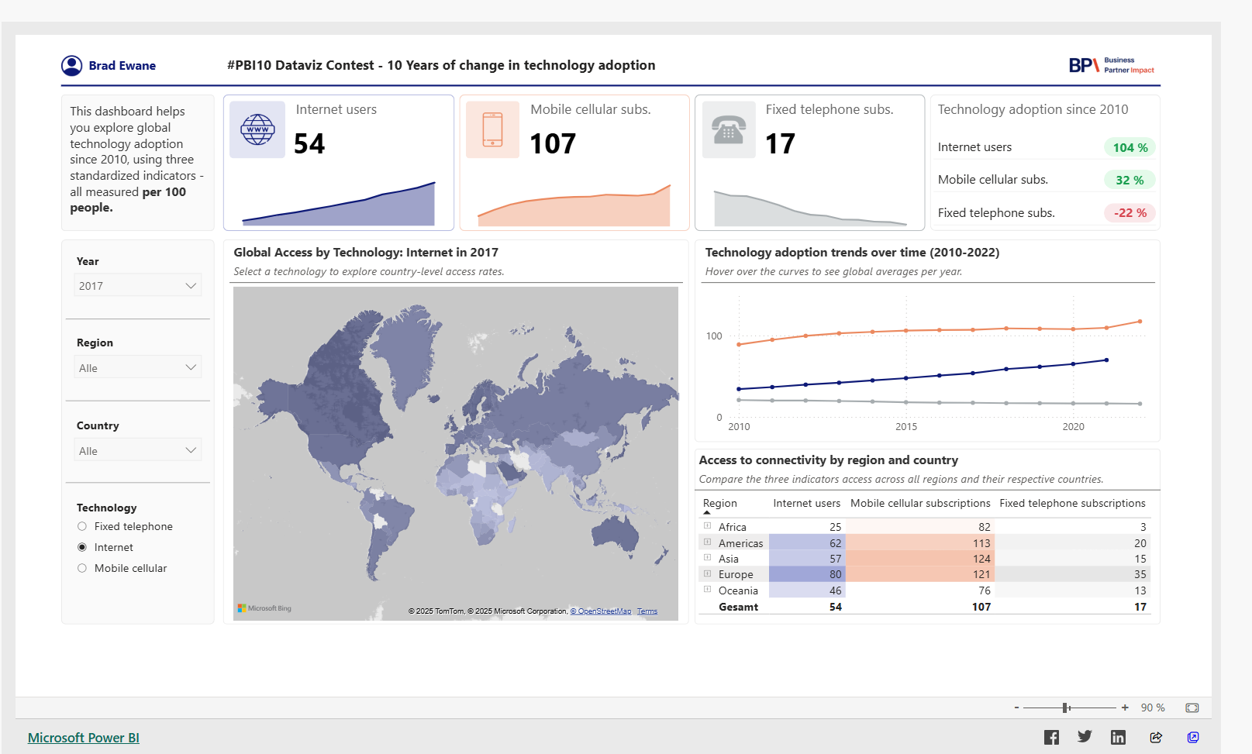Select the Fixed telephone technology option
This screenshot has width=1252, height=754.
pos(82,526)
